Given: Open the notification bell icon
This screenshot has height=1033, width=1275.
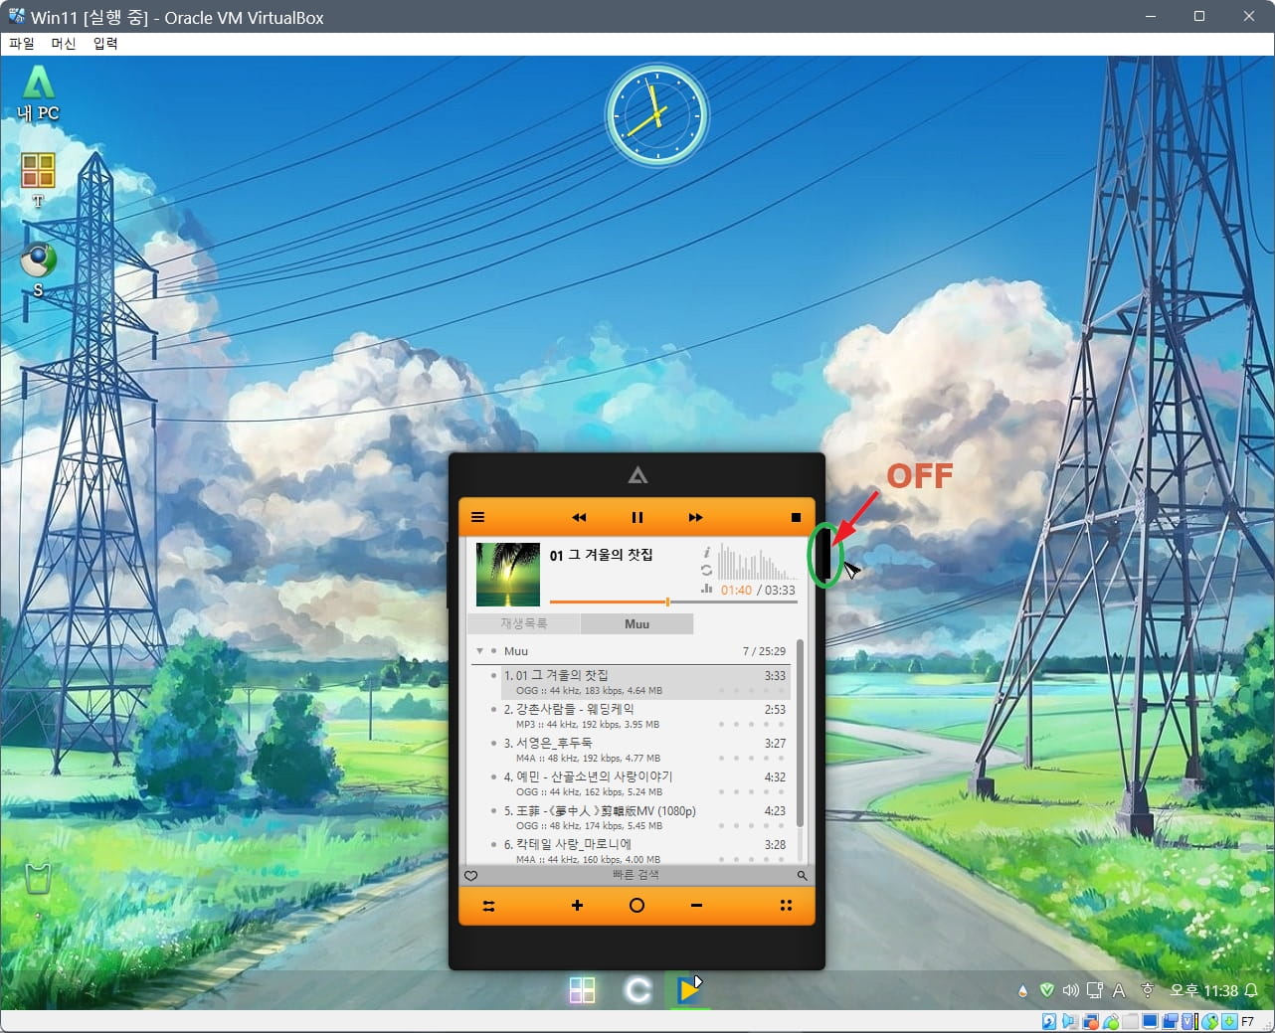Looking at the screenshot, I should pyautogui.click(x=1252, y=990).
